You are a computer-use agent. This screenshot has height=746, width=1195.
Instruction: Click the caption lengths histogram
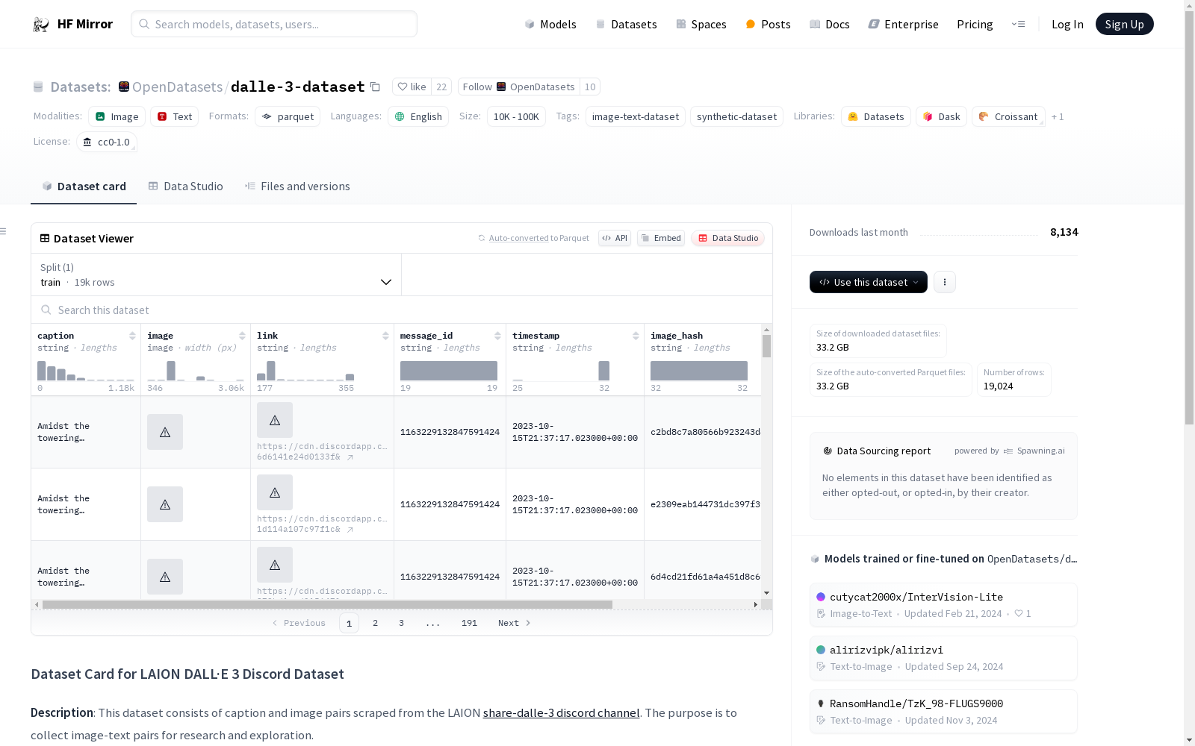[86, 371]
